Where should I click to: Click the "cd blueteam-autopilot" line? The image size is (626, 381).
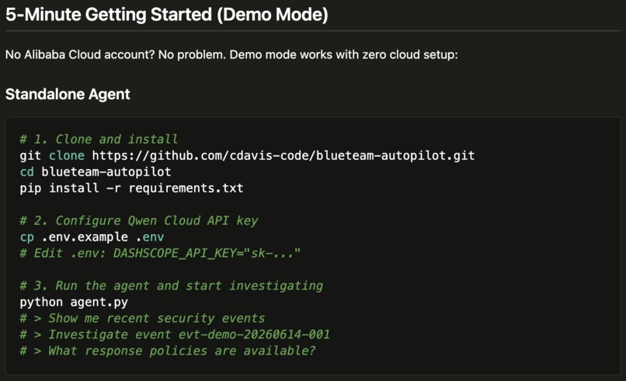(96, 172)
